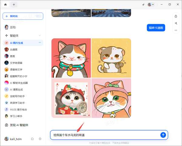
Task: Open the 画画 agent
Action: (23, 56)
